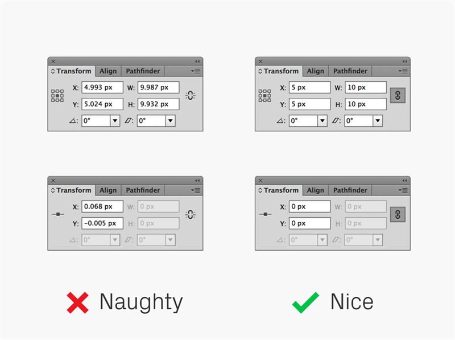Open shear angle dropdown in top-right panel

[378, 121]
